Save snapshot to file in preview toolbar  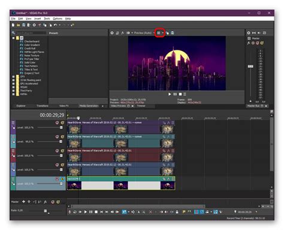(173, 33)
